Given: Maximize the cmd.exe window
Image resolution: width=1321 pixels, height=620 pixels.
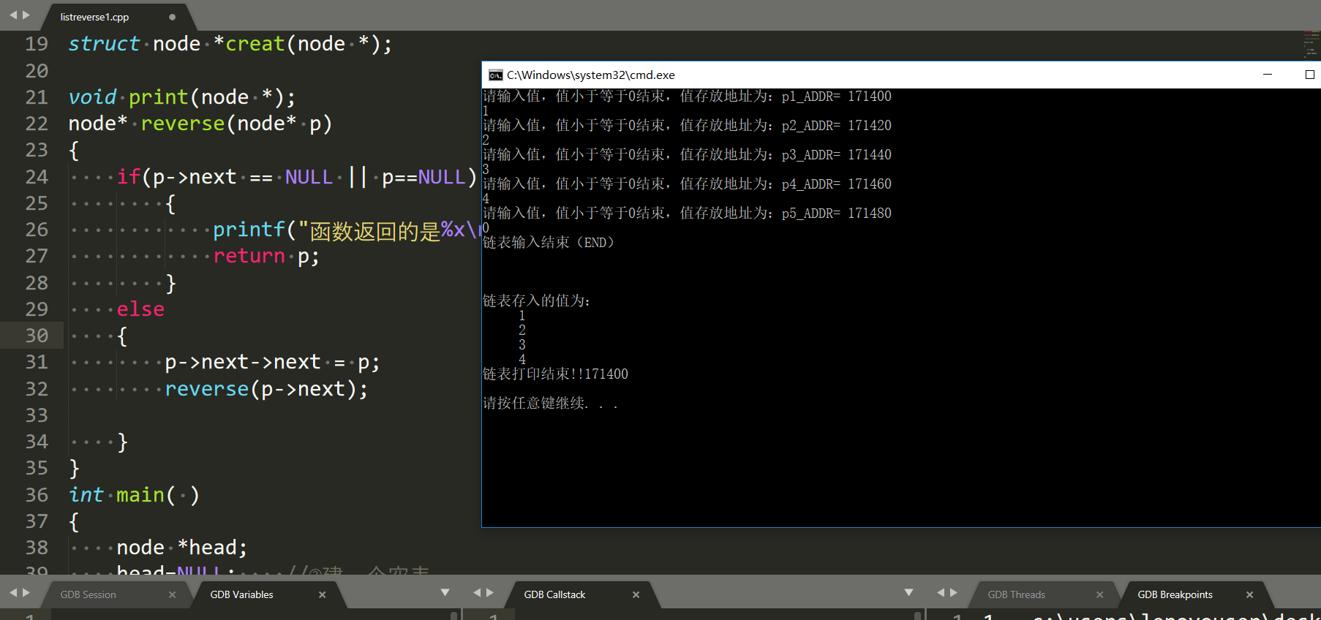Looking at the screenshot, I should tap(1309, 75).
